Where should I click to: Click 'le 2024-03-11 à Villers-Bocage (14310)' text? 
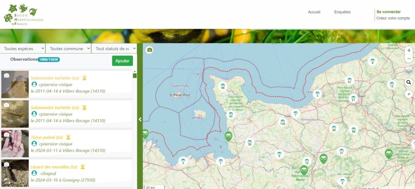68,150
